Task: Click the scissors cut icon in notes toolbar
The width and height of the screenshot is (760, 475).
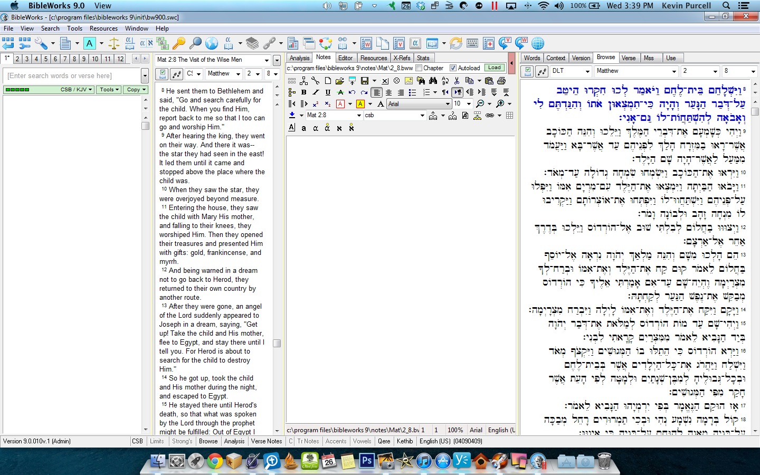Action: [457, 81]
